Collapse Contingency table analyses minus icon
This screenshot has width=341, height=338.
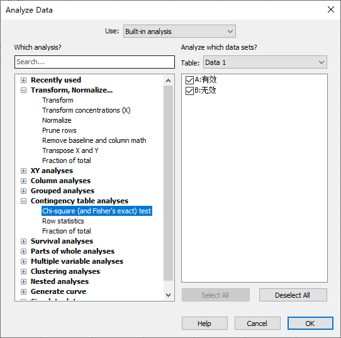23,201
